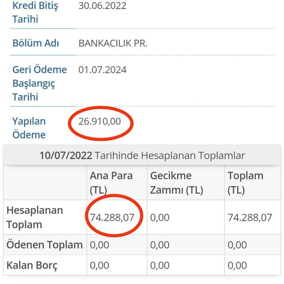Select the Ödenen Toplam row label
This screenshot has width=284, height=284.
(44, 245)
